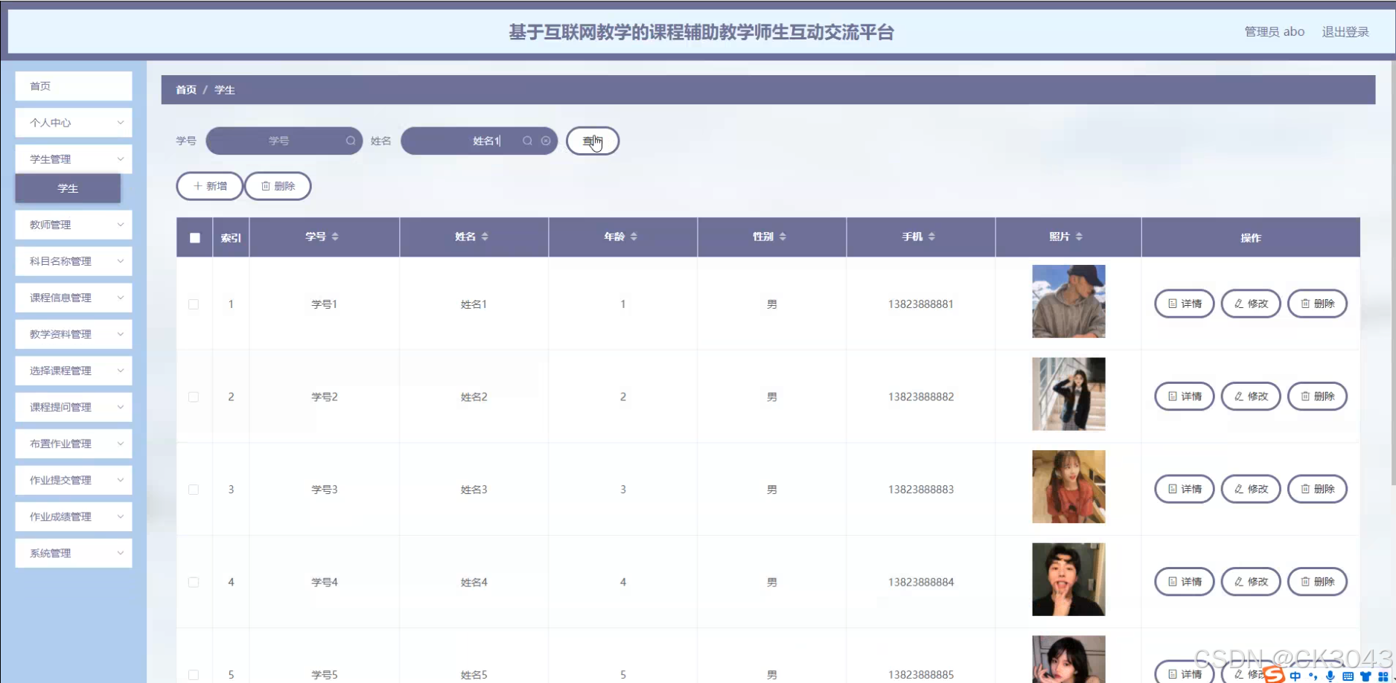Open 详情 for 学号3 row
This screenshot has height=683, width=1396.
coord(1185,489)
